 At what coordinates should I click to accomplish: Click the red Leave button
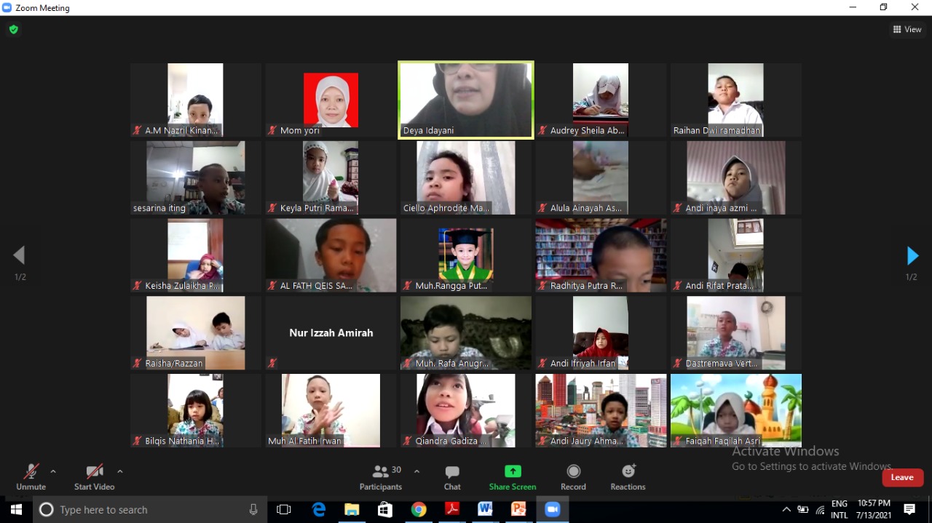(x=902, y=477)
